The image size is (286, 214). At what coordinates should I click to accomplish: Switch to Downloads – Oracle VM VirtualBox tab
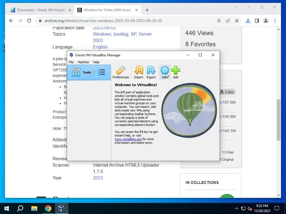coord(41,10)
